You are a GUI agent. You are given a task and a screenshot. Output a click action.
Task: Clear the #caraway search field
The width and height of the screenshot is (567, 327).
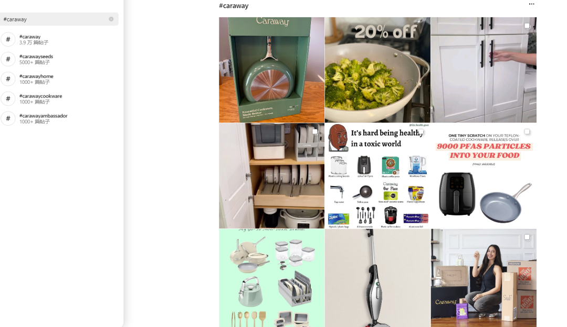(111, 19)
